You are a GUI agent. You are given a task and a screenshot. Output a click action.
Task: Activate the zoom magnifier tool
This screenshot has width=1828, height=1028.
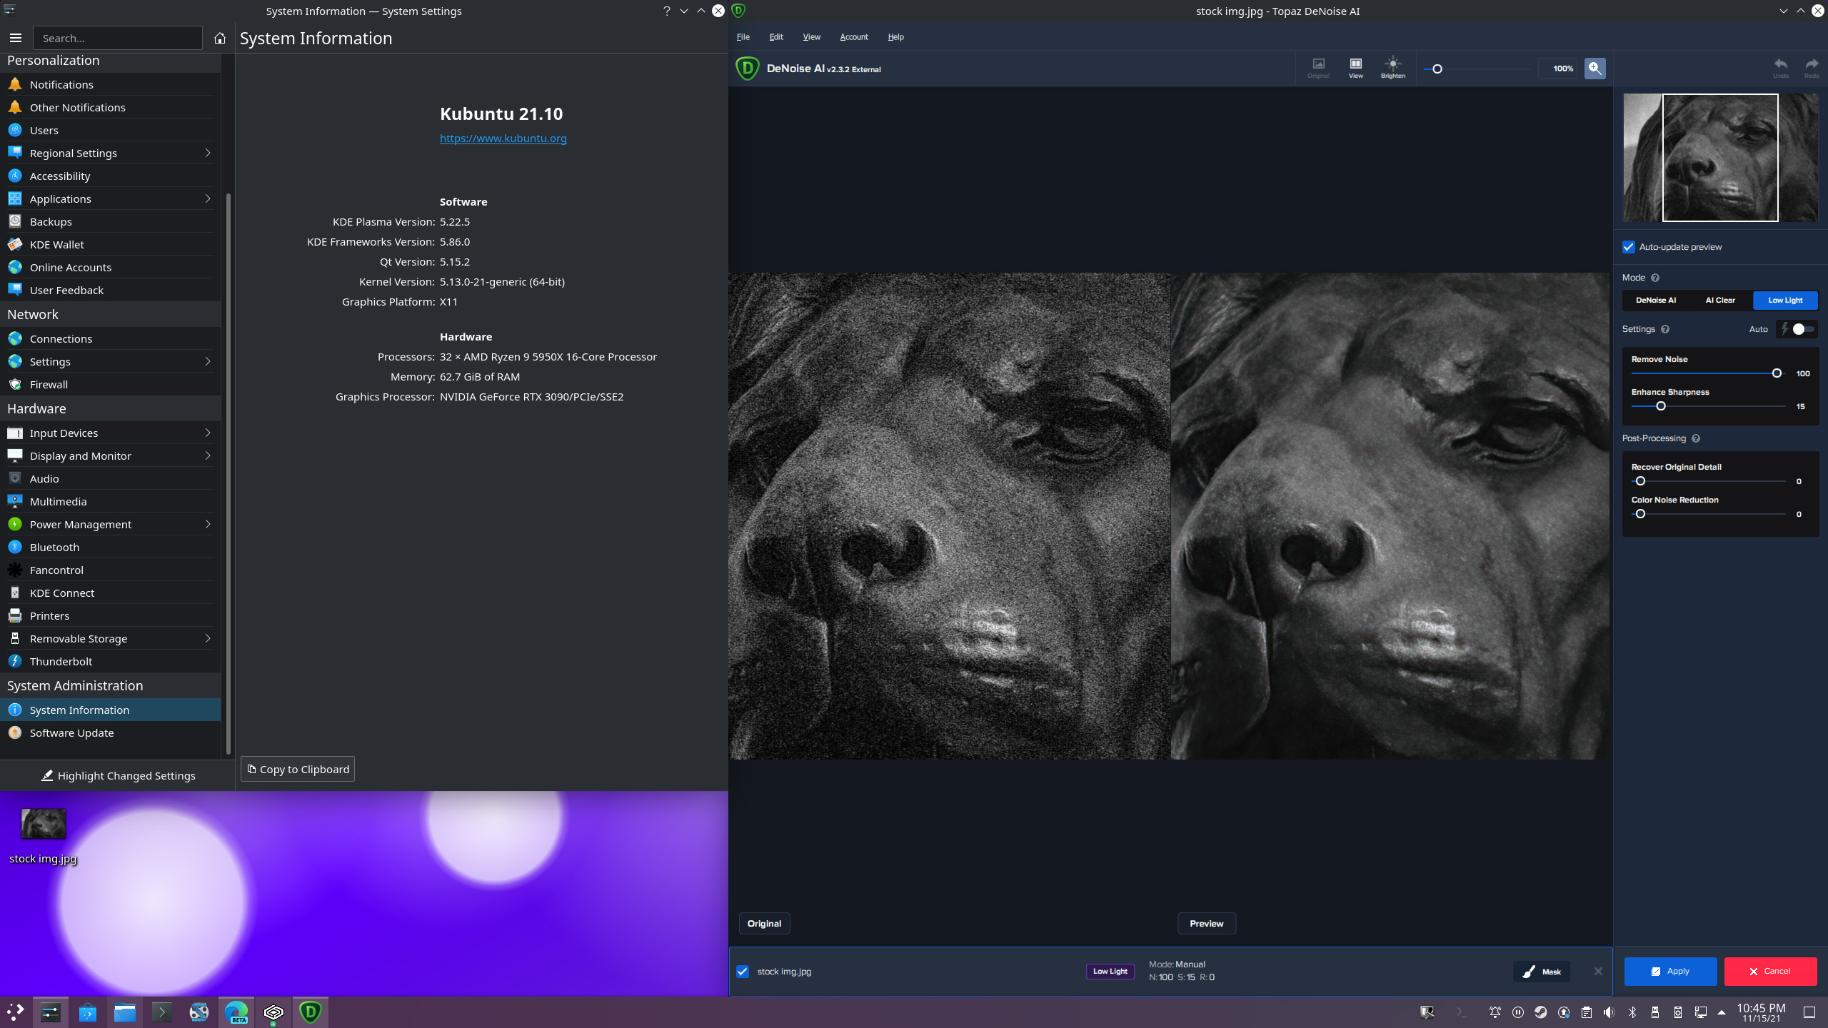[1595, 69]
